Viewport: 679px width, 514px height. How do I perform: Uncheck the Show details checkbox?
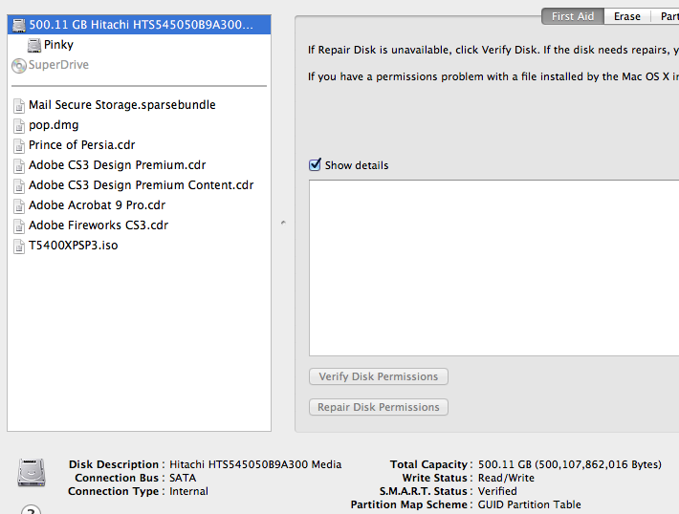point(315,165)
